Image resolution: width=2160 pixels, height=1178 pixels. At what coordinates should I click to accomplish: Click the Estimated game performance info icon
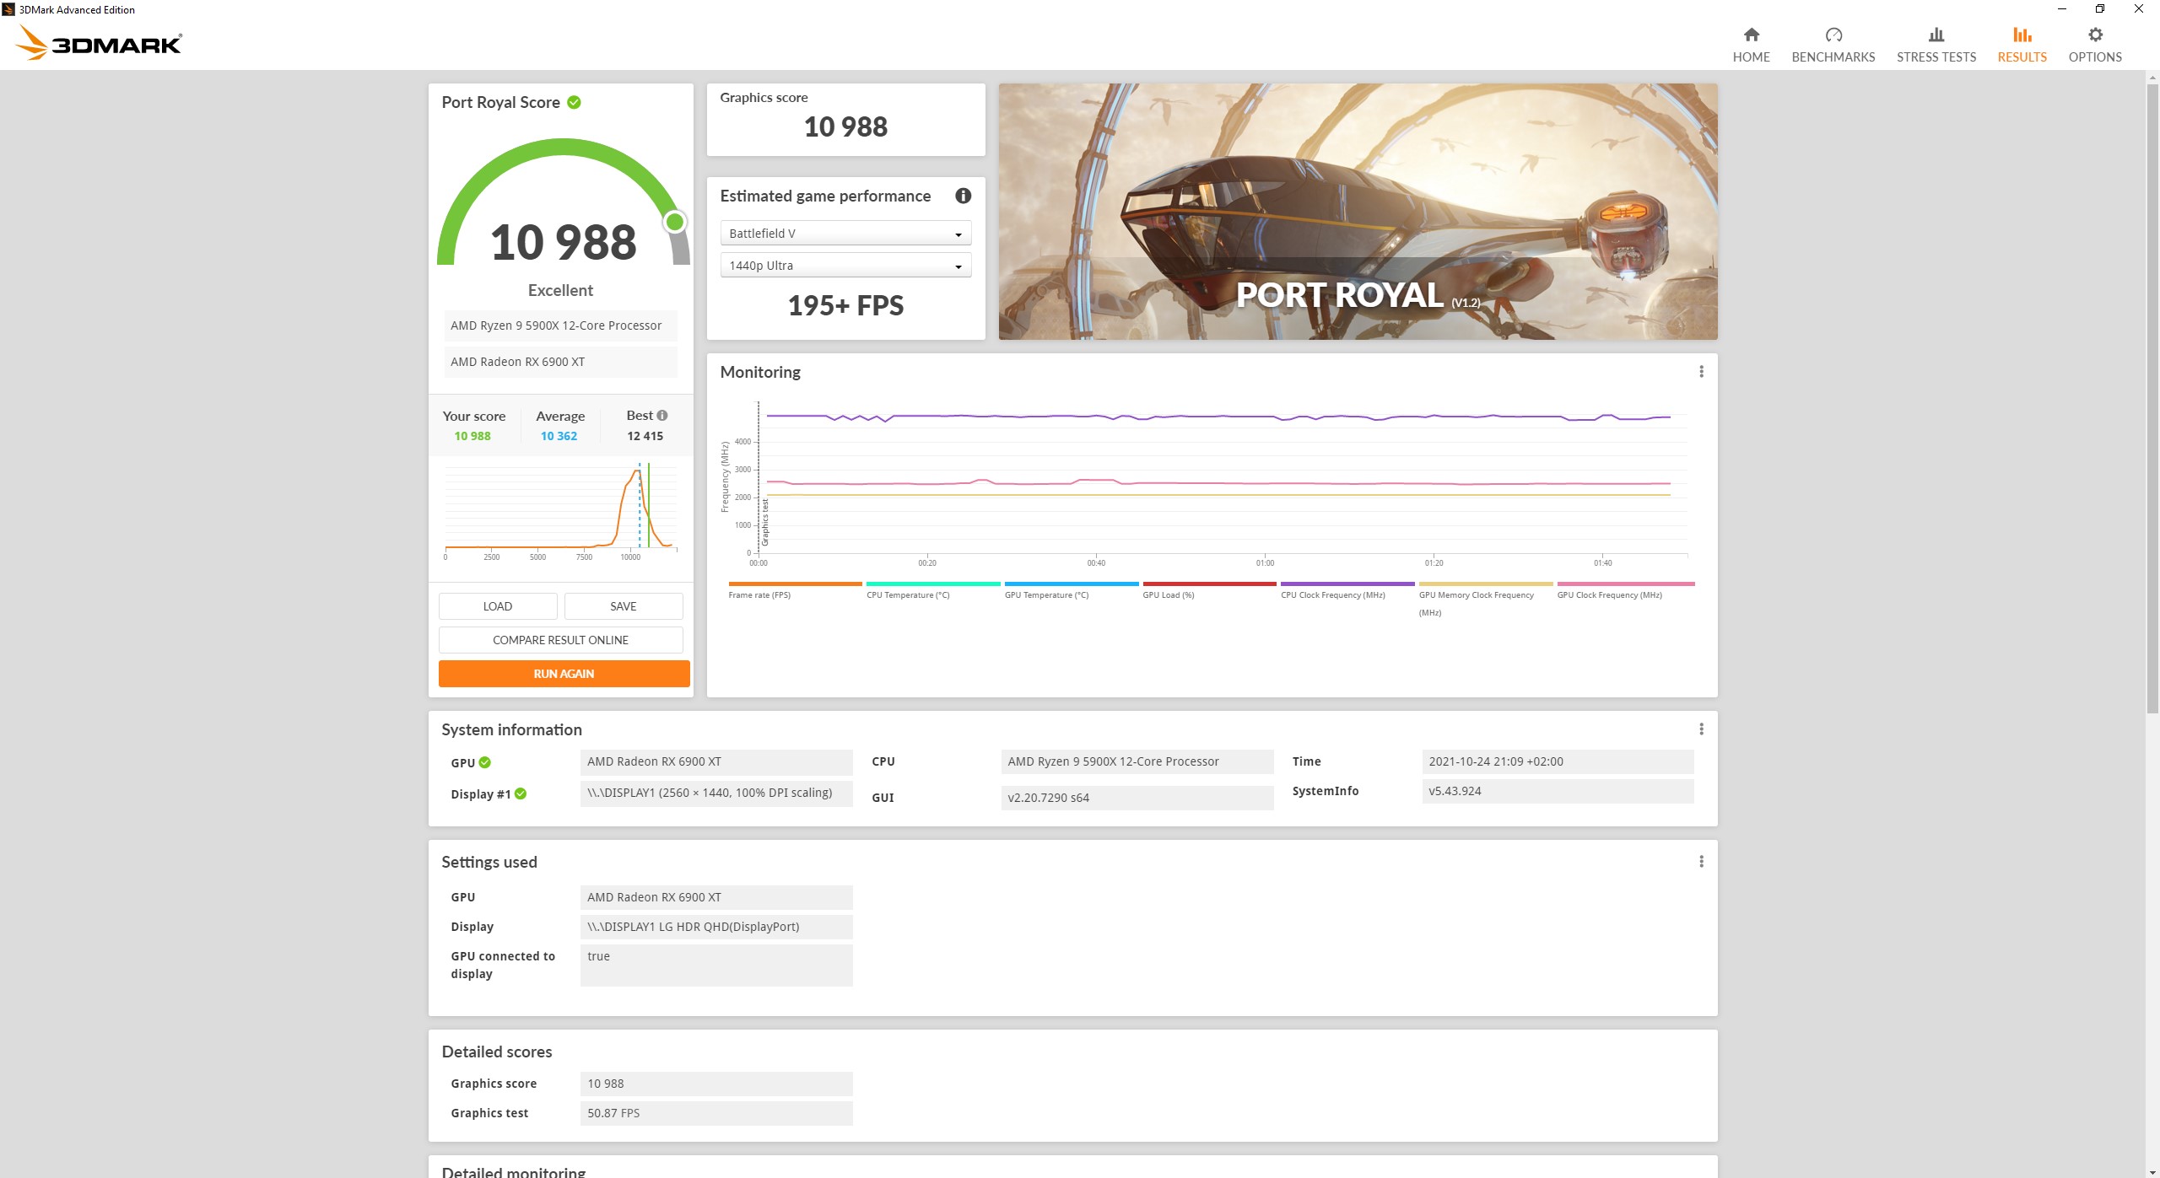click(963, 196)
